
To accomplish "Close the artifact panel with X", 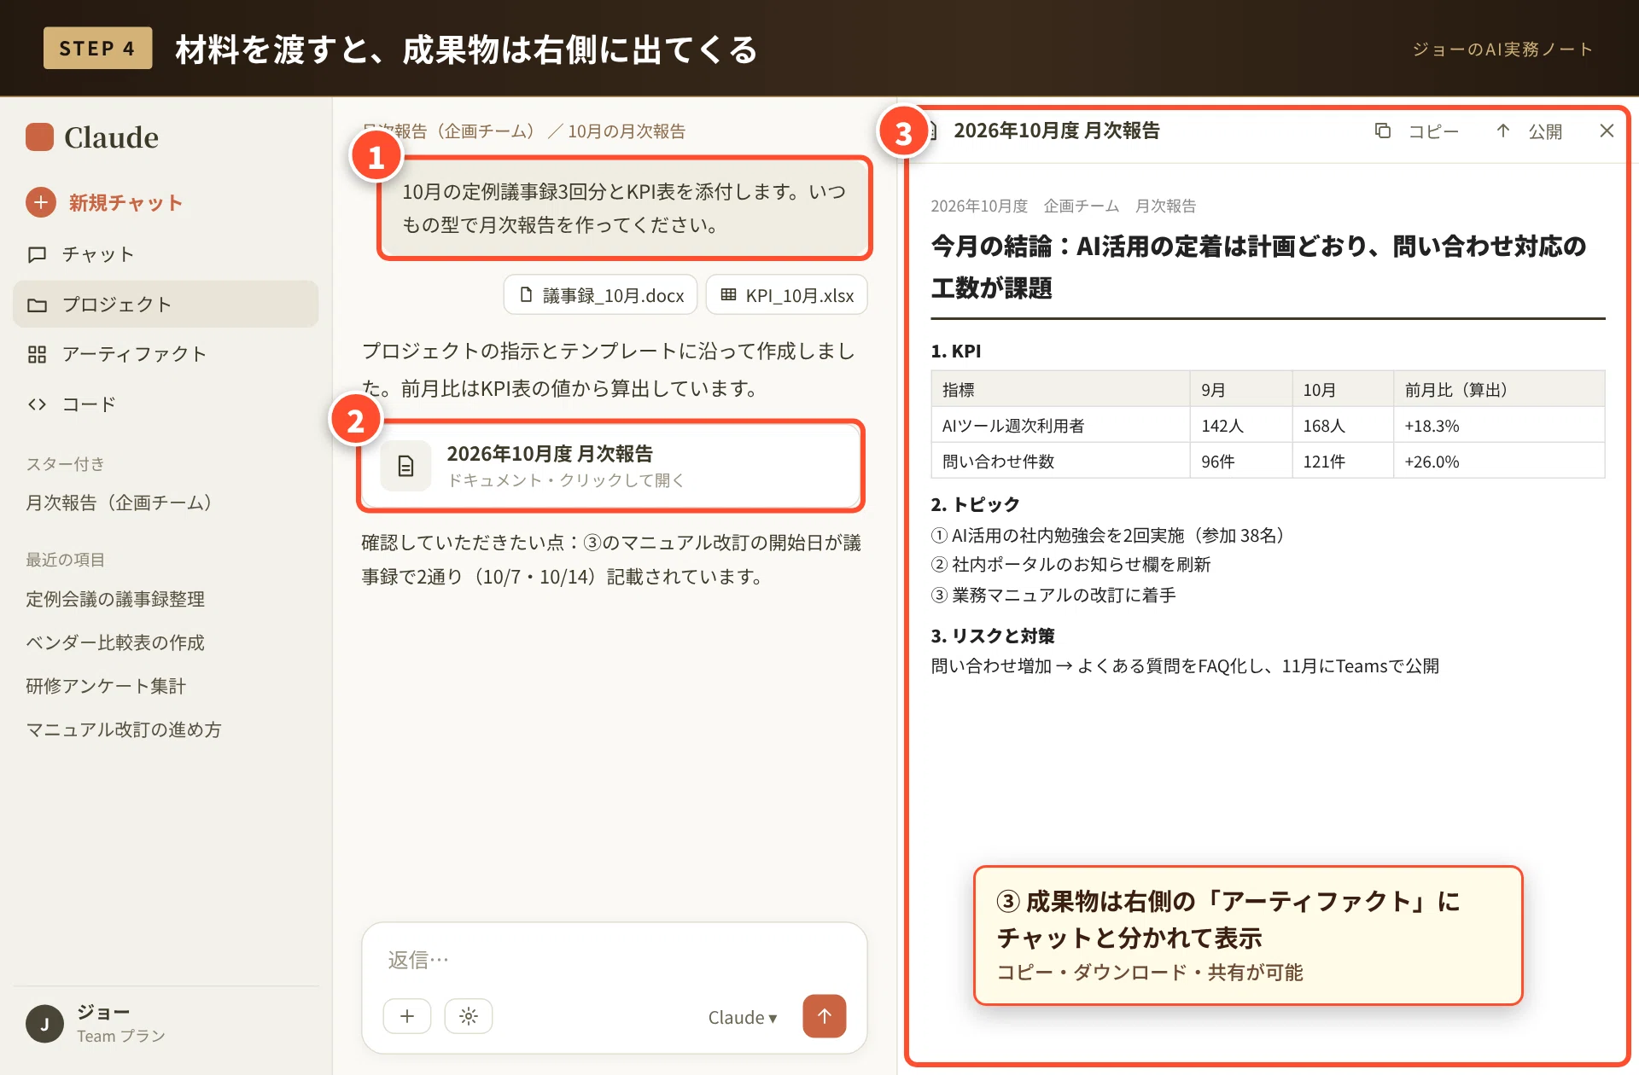I will coord(1607,131).
